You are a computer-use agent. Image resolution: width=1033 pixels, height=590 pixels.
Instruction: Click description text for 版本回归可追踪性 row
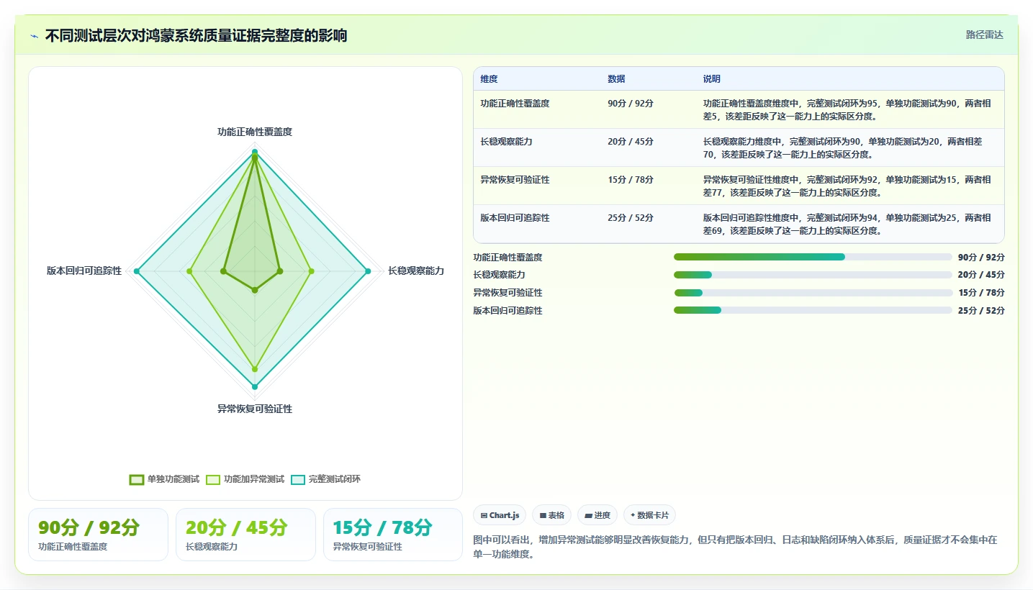coord(847,224)
